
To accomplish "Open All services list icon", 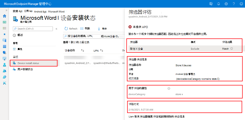I will click(x=4, y=28).
